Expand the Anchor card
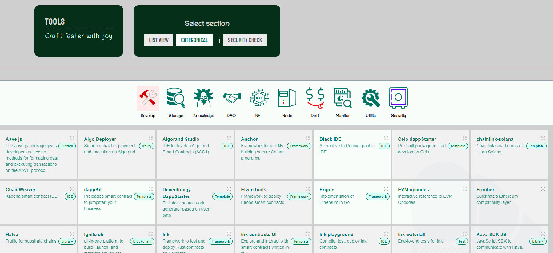Viewport: 553px width, 253px height. pos(307,139)
